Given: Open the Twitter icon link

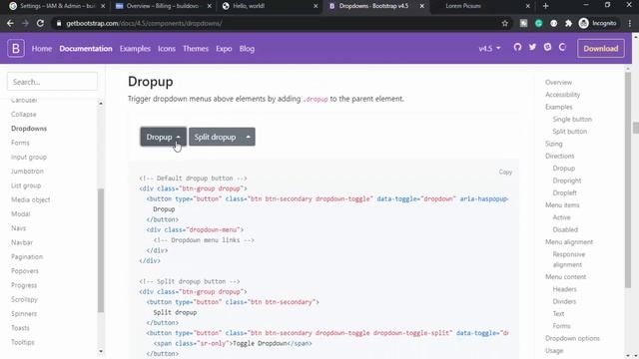Looking at the screenshot, I should click(532, 47).
